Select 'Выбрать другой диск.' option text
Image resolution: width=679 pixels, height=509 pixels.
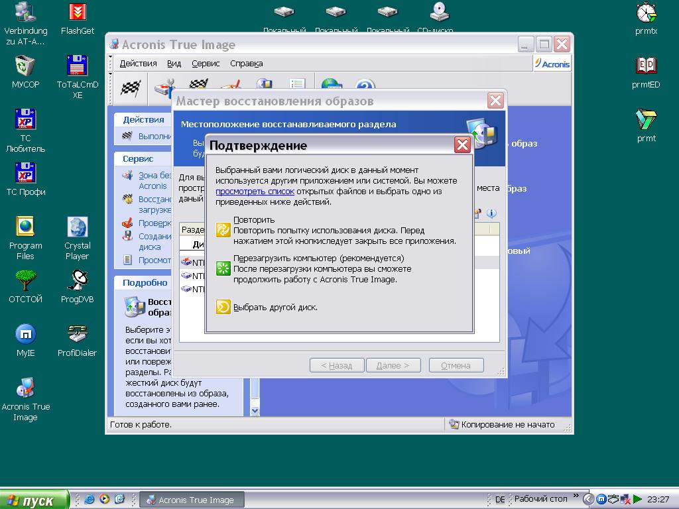tap(275, 308)
